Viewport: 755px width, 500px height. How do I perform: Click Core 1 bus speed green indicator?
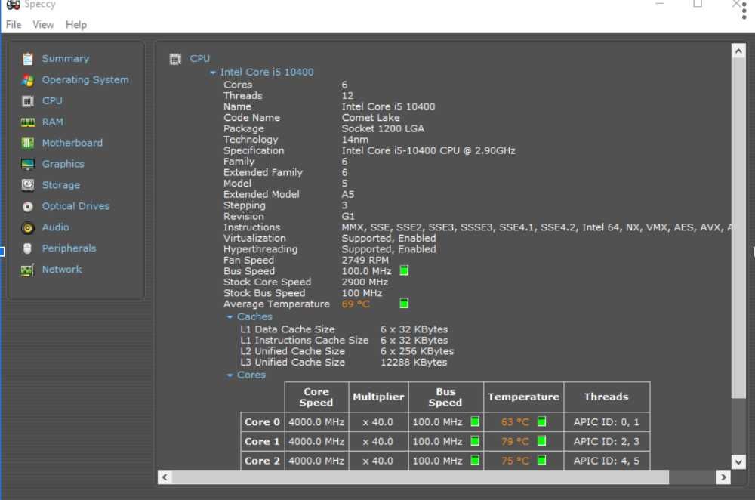click(x=475, y=441)
